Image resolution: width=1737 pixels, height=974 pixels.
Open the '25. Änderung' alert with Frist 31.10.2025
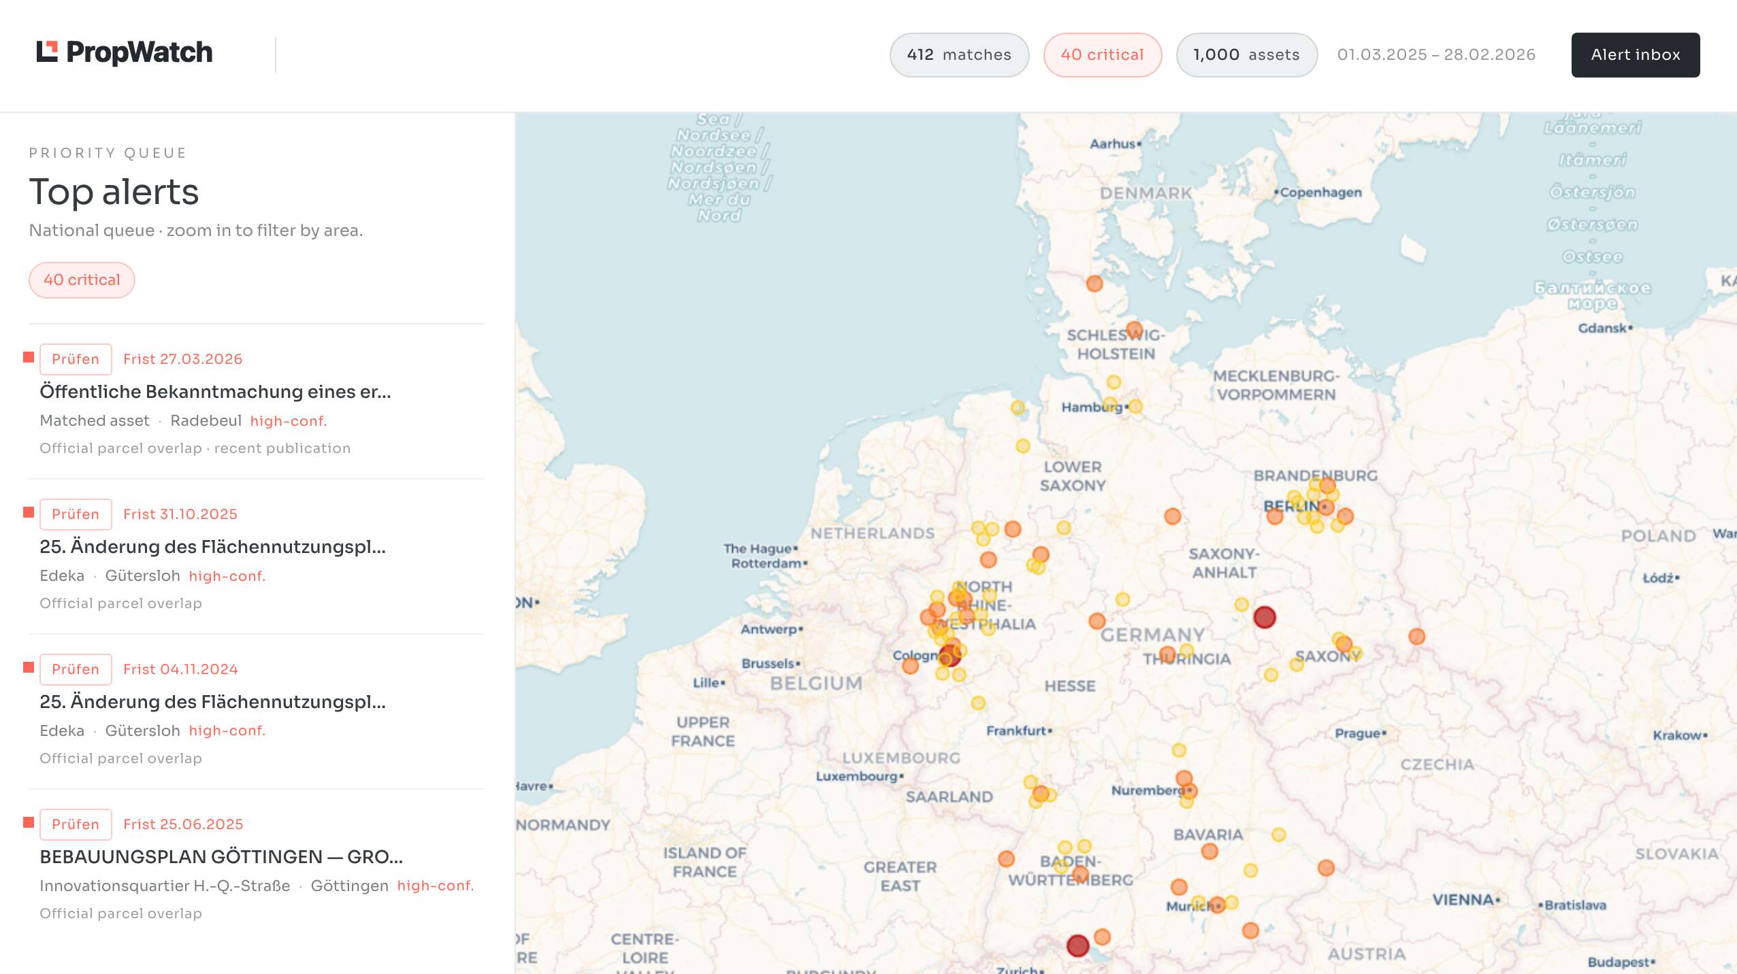pyautogui.click(x=212, y=547)
